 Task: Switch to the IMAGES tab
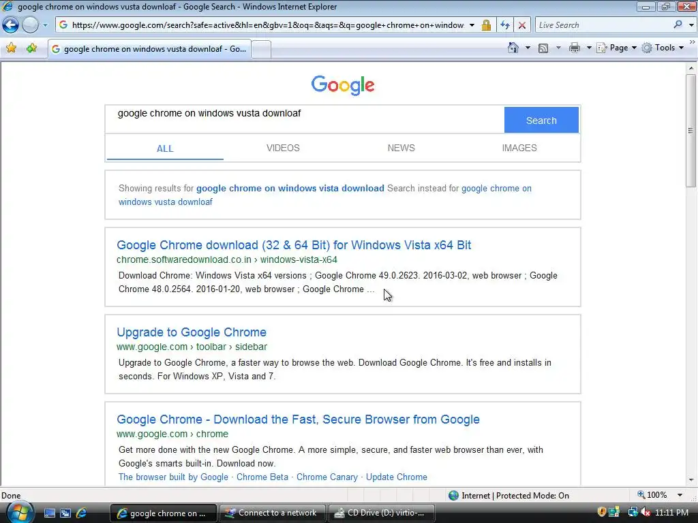coord(519,148)
